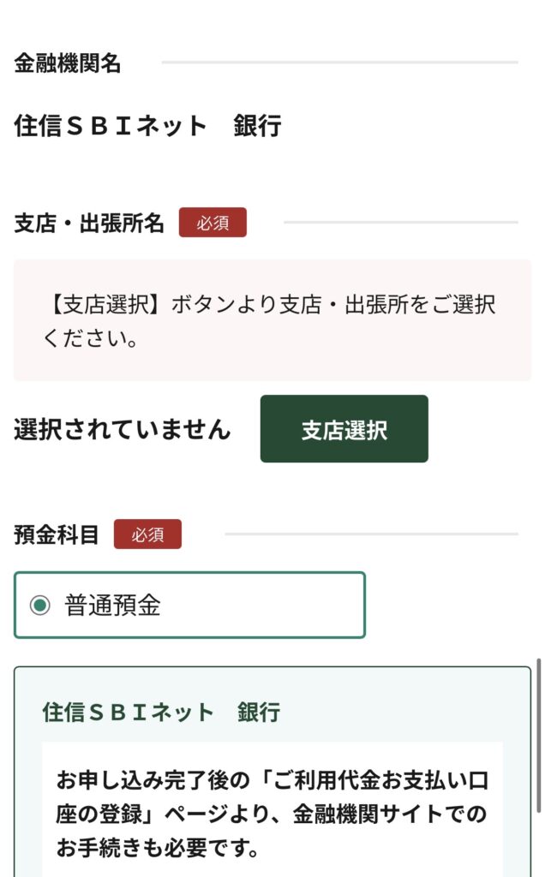Screen dimensions: 545x877
Task: Select the 普通預金 radio button circle
Action: 39,606
